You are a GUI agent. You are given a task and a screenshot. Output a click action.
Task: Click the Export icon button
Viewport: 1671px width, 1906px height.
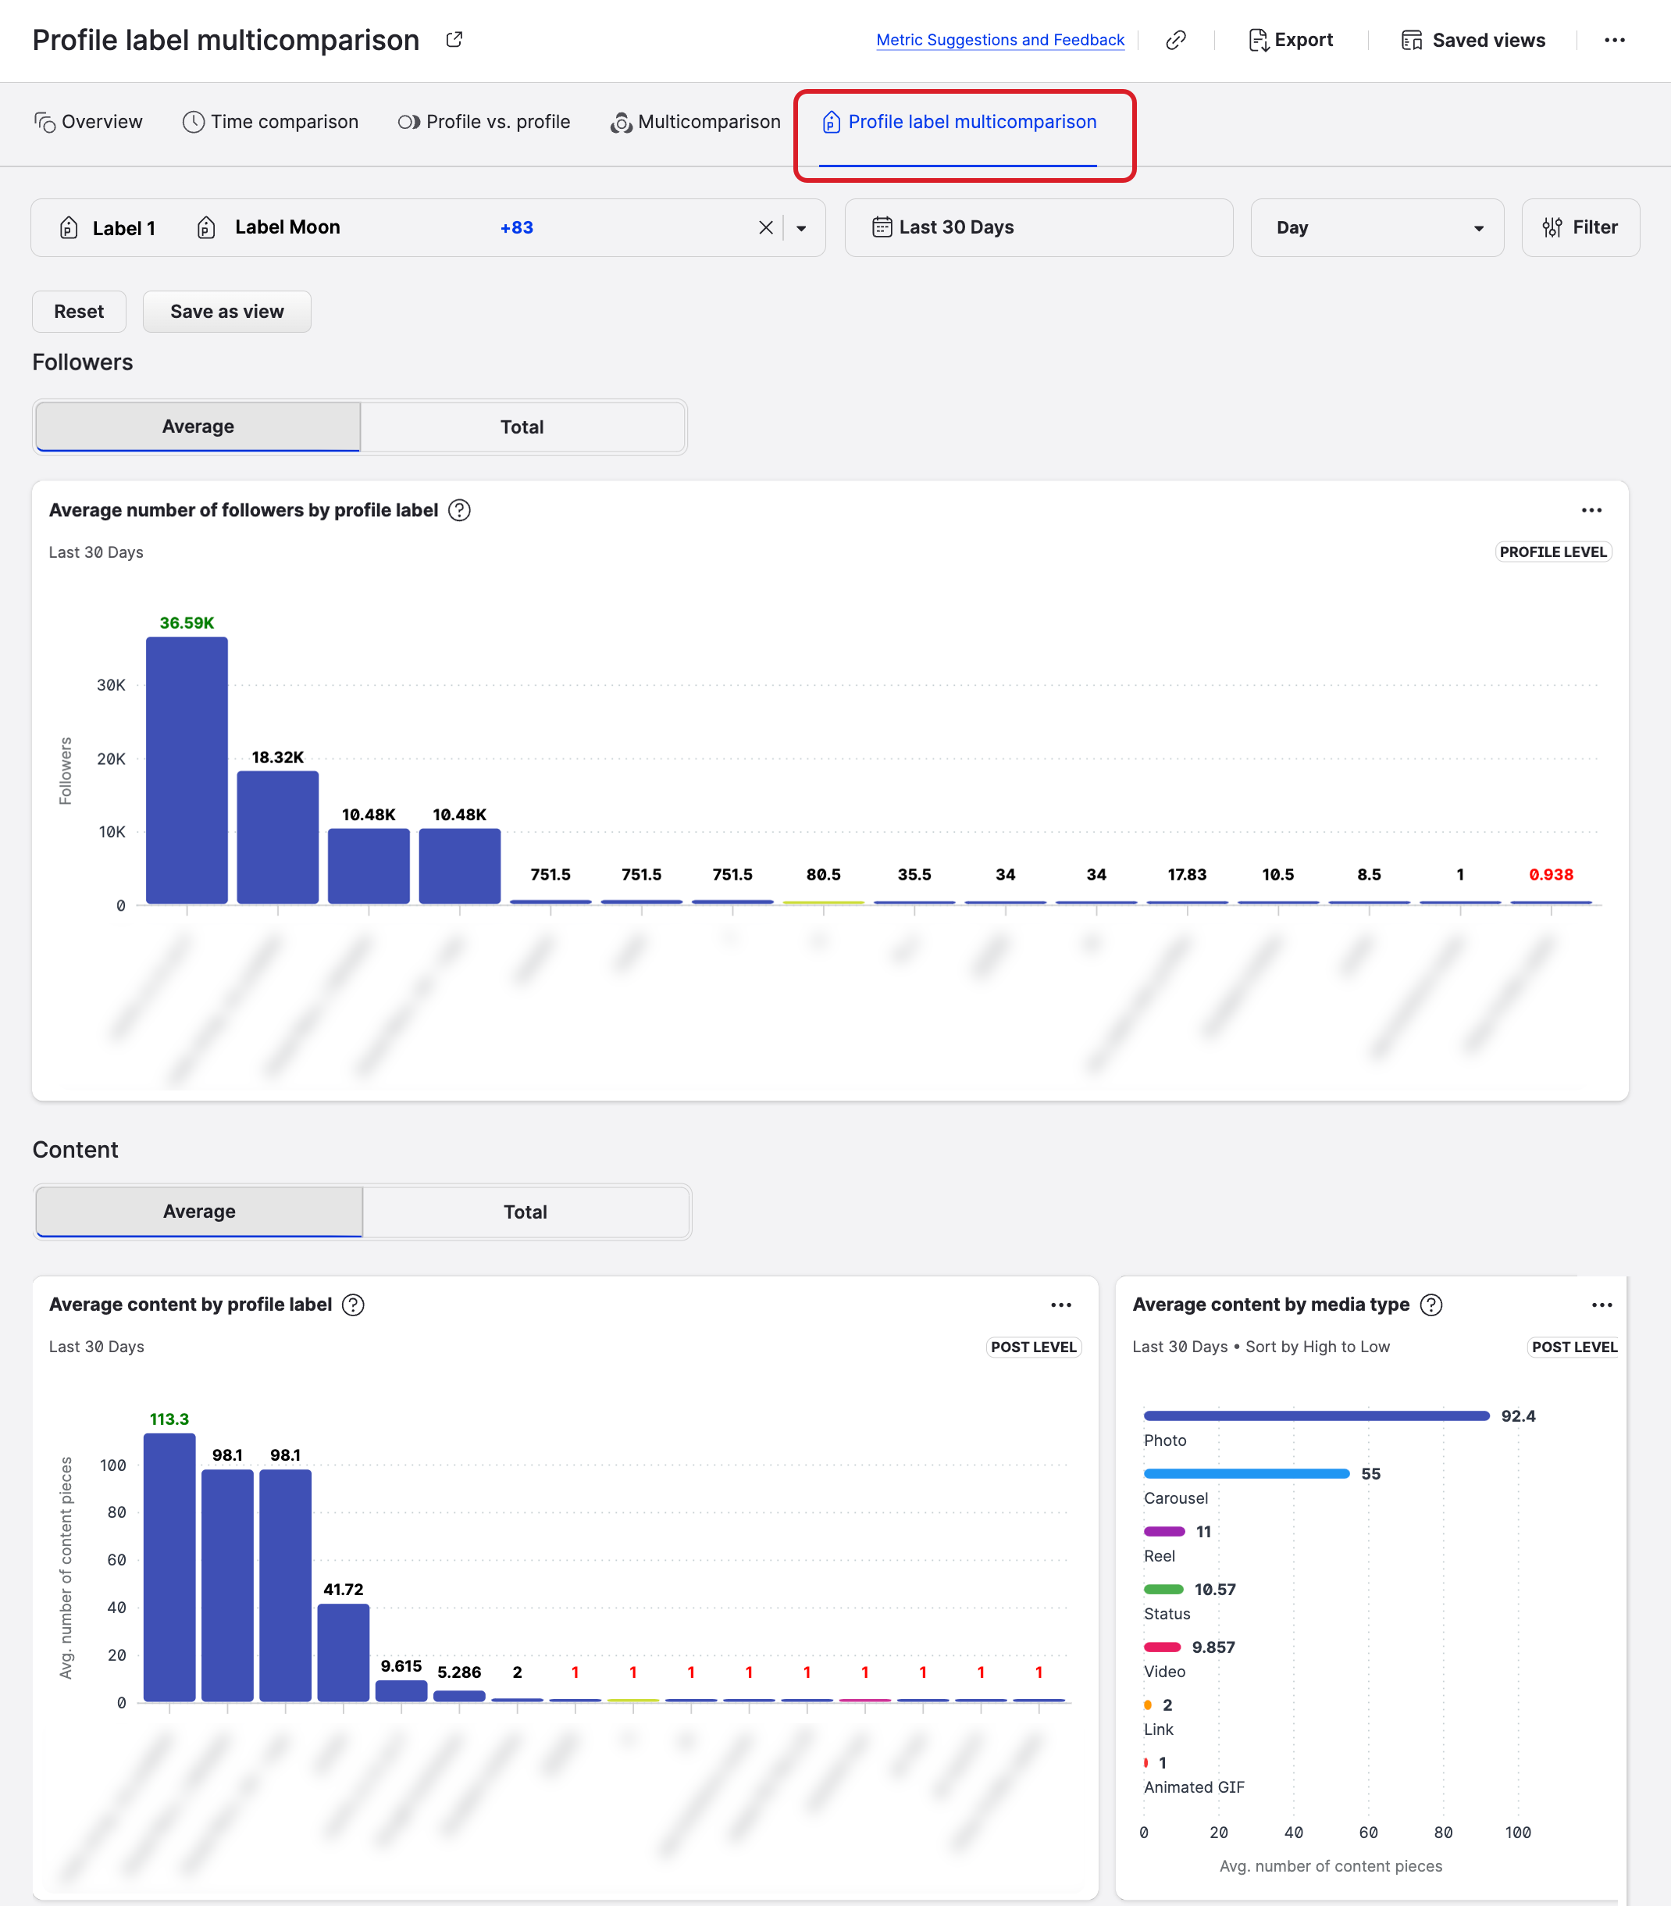(1290, 40)
